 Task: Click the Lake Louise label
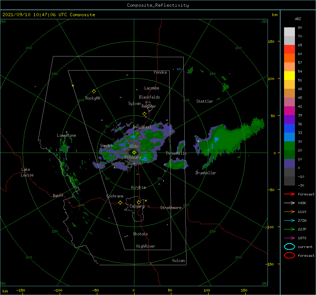point(27,172)
